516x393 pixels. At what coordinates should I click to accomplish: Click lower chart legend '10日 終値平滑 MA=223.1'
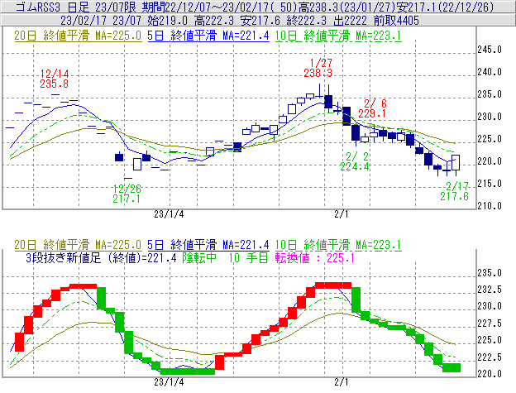tap(338, 245)
